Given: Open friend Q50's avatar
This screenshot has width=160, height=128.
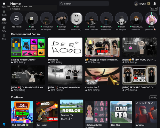Looking at the screenshot, I should [32, 18].
